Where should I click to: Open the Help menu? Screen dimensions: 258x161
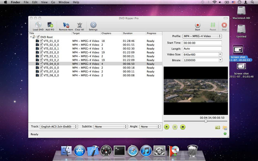76,2
